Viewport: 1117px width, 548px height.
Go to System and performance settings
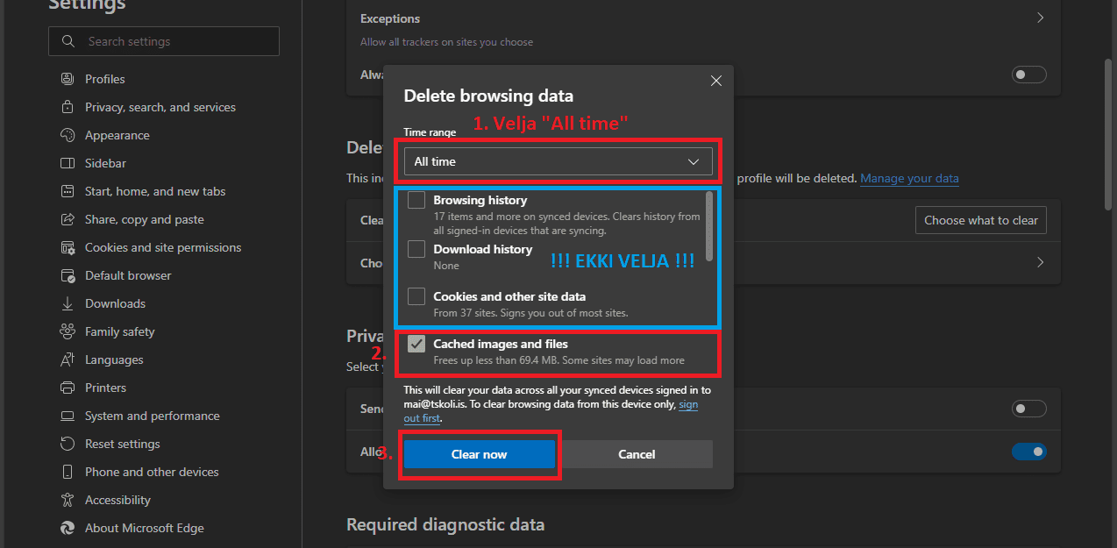pos(152,416)
